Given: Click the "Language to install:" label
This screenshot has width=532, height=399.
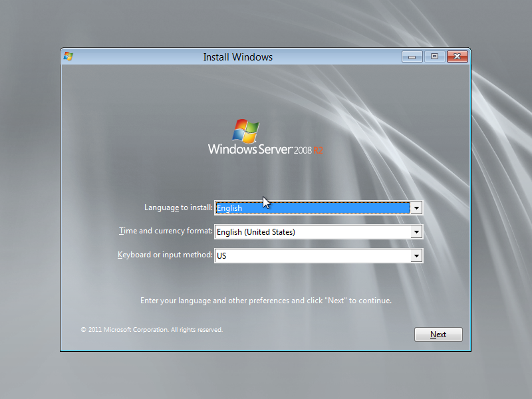Looking at the screenshot, I should pos(178,207).
